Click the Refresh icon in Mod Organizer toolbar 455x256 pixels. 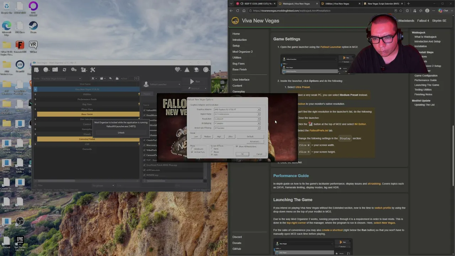coord(64,70)
